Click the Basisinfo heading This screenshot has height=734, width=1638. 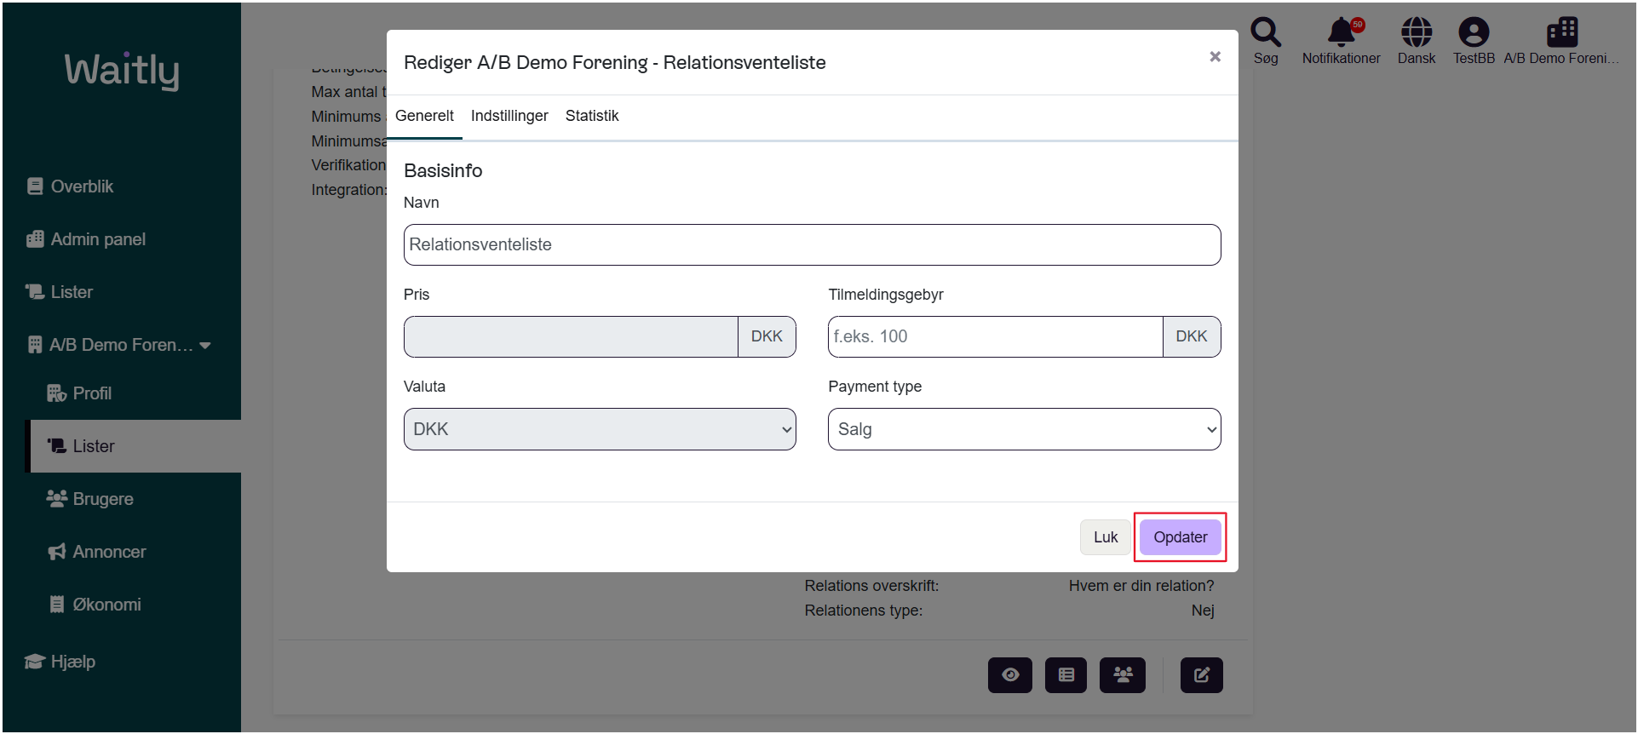[x=443, y=171]
